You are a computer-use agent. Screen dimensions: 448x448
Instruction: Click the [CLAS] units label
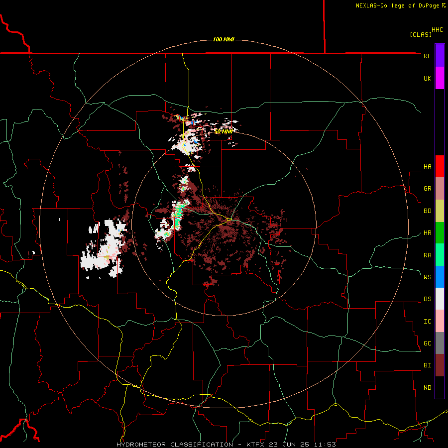(x=421, y=35)
